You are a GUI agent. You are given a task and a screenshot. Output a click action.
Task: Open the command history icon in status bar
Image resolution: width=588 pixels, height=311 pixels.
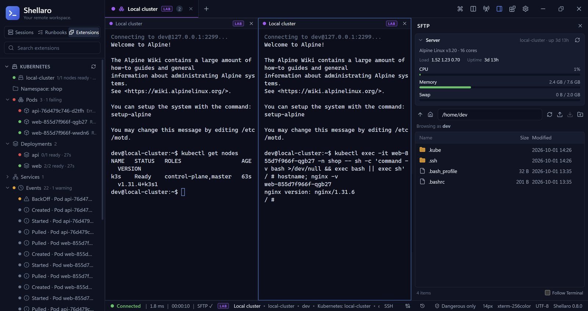coord(422,306)
